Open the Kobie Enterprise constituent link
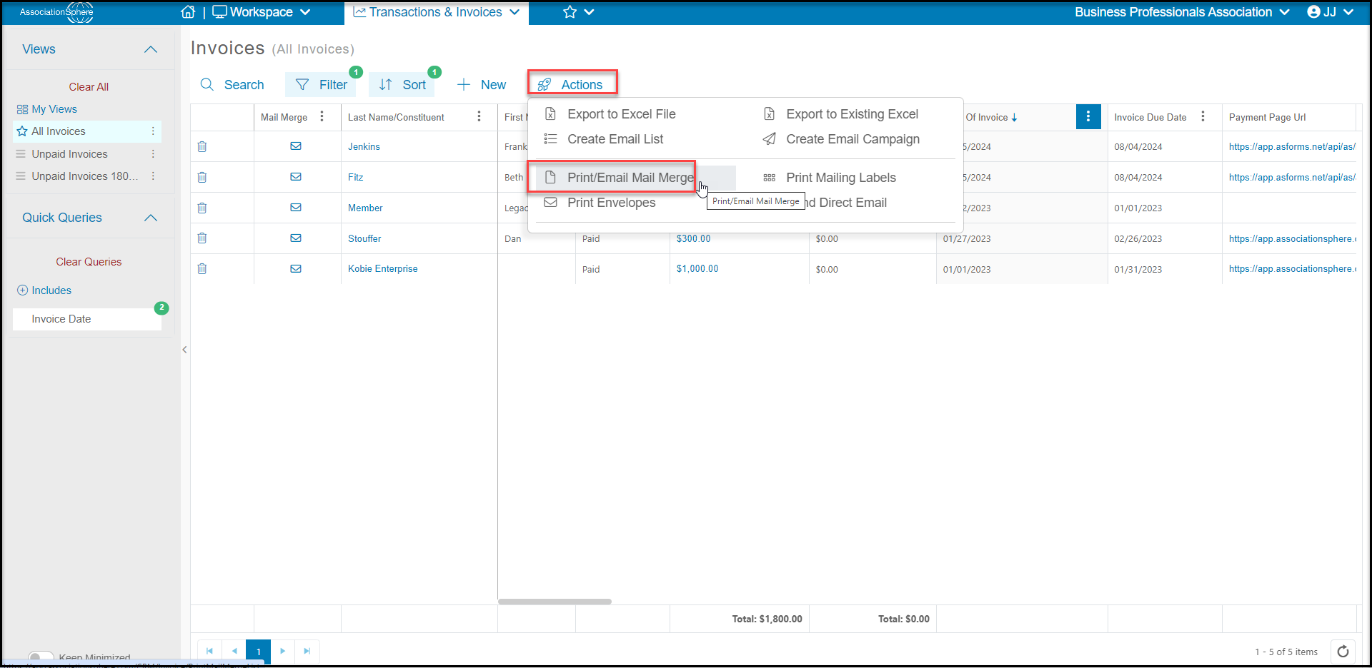 pyautogui.click(x=383, y=269)
